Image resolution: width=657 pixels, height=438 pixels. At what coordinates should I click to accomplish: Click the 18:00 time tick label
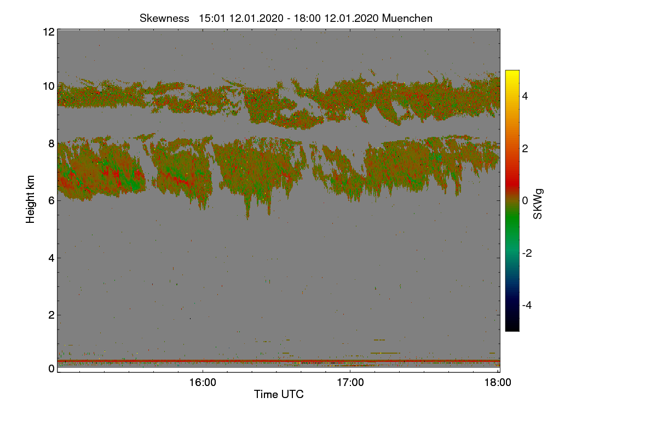498,383
